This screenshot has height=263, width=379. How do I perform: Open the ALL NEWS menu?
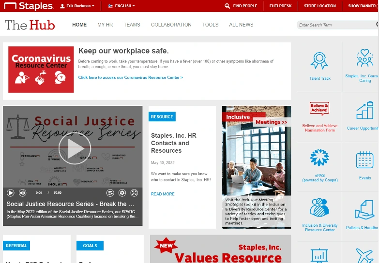(241, 25)
